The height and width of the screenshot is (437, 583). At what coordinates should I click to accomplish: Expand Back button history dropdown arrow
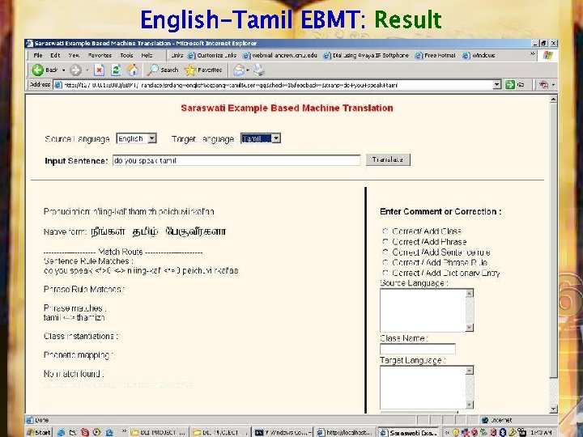pos(64,70)
